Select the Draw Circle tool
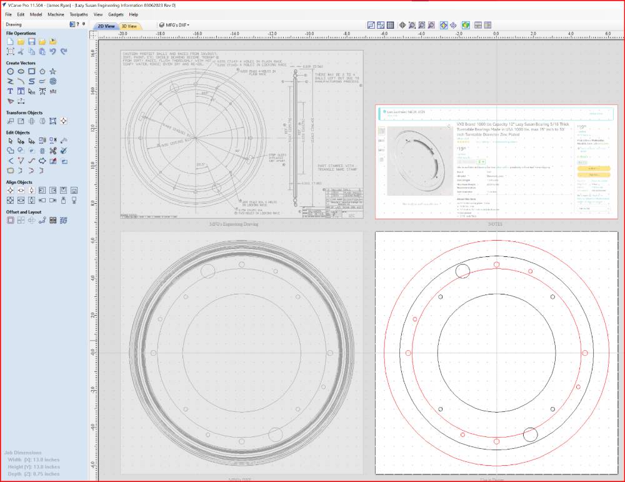This screenshot has width=625, height=482. click(x=11, y=71)
